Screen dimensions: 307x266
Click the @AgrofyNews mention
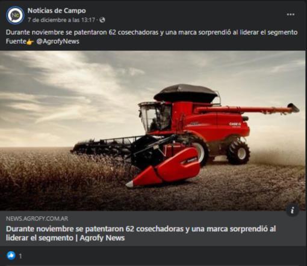click(x=58, y=41)
